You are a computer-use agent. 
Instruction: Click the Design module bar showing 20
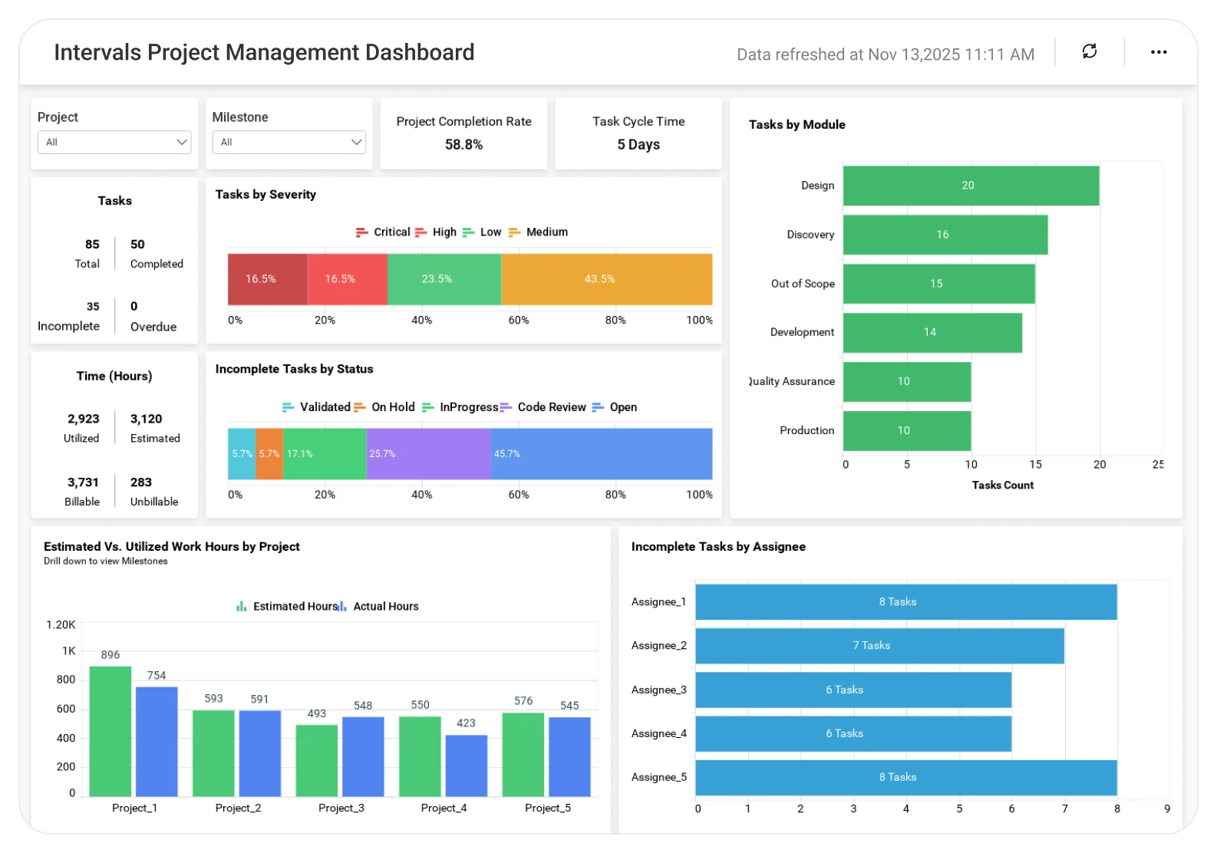[971, 186]
